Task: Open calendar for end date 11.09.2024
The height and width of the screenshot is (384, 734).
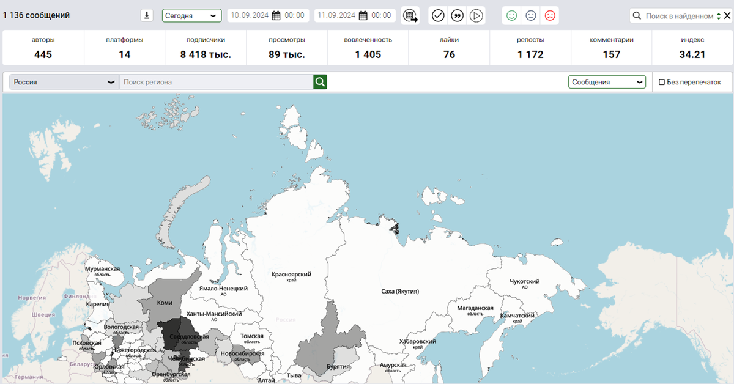Action: pos(363,15)
